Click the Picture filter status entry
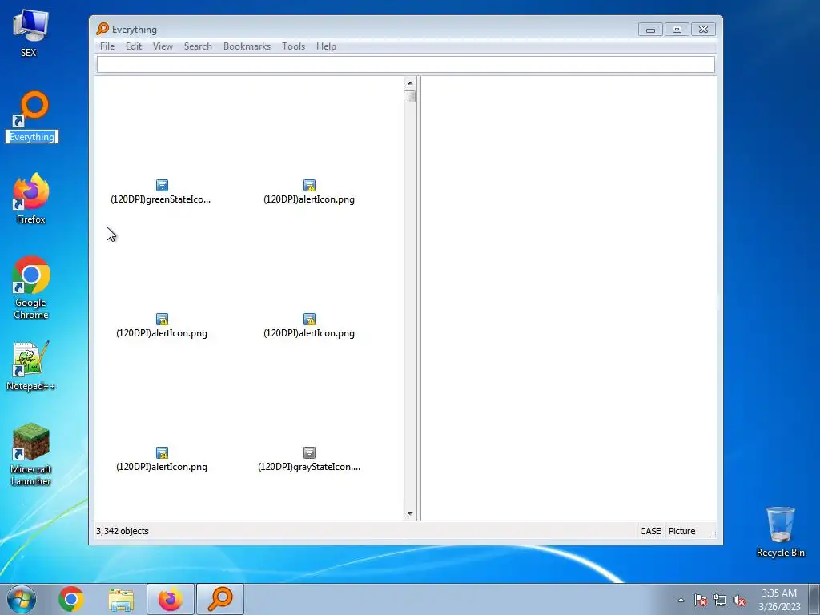The width and height of the screenshot is (820, 615). (x=682, y=531)
